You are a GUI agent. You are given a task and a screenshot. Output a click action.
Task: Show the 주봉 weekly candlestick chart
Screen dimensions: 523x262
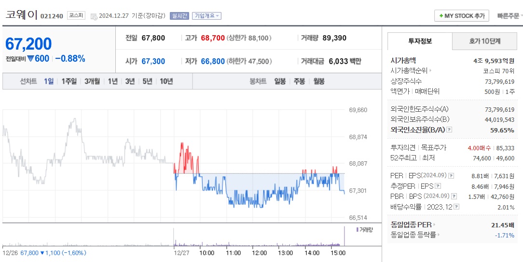point(299,81)
